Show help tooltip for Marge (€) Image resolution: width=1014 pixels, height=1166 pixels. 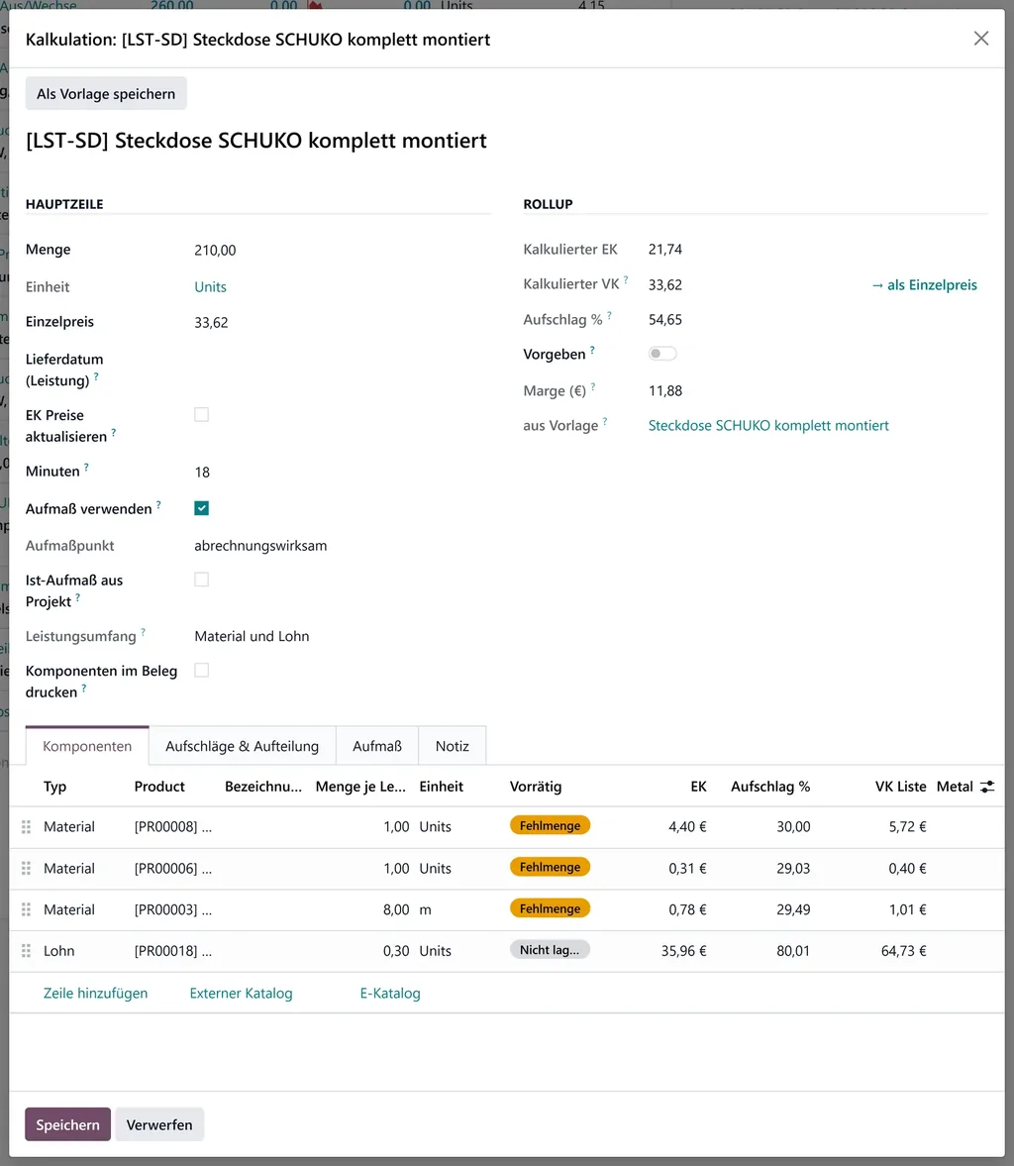pos(593,386)
